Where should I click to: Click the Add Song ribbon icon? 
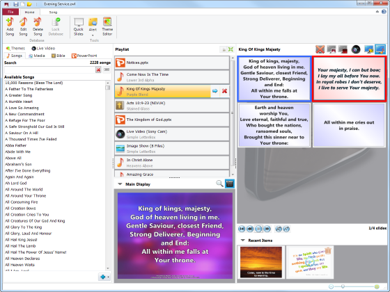click(x=10, y=26)
